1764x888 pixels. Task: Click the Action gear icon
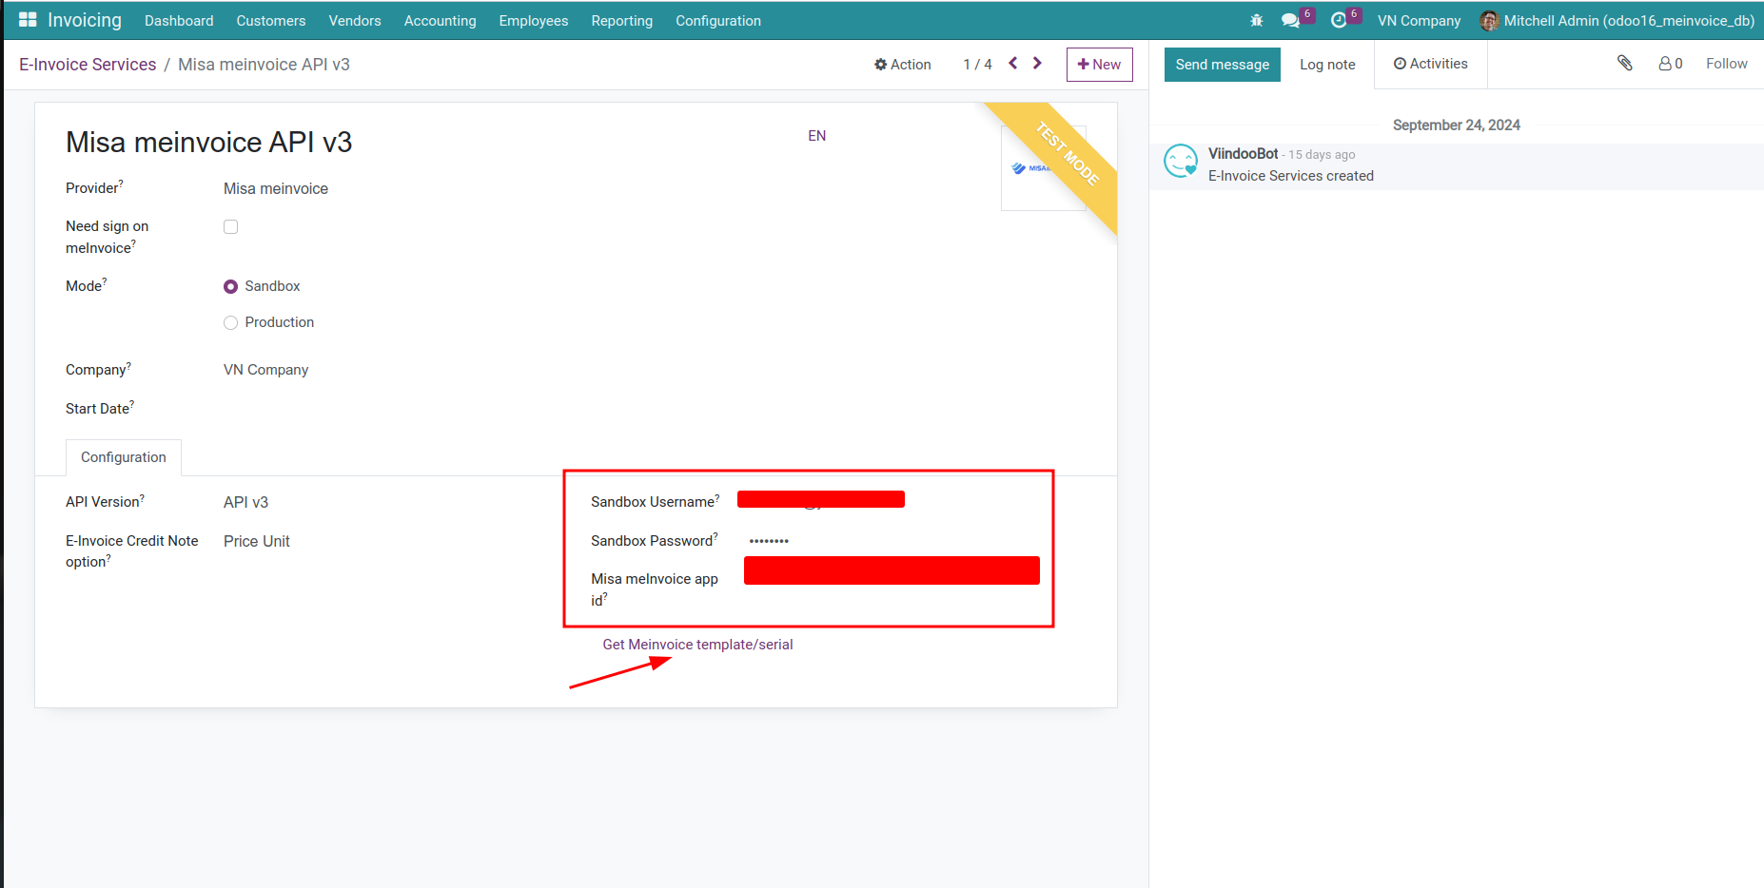pyautogui.click(x=880, y=64)
